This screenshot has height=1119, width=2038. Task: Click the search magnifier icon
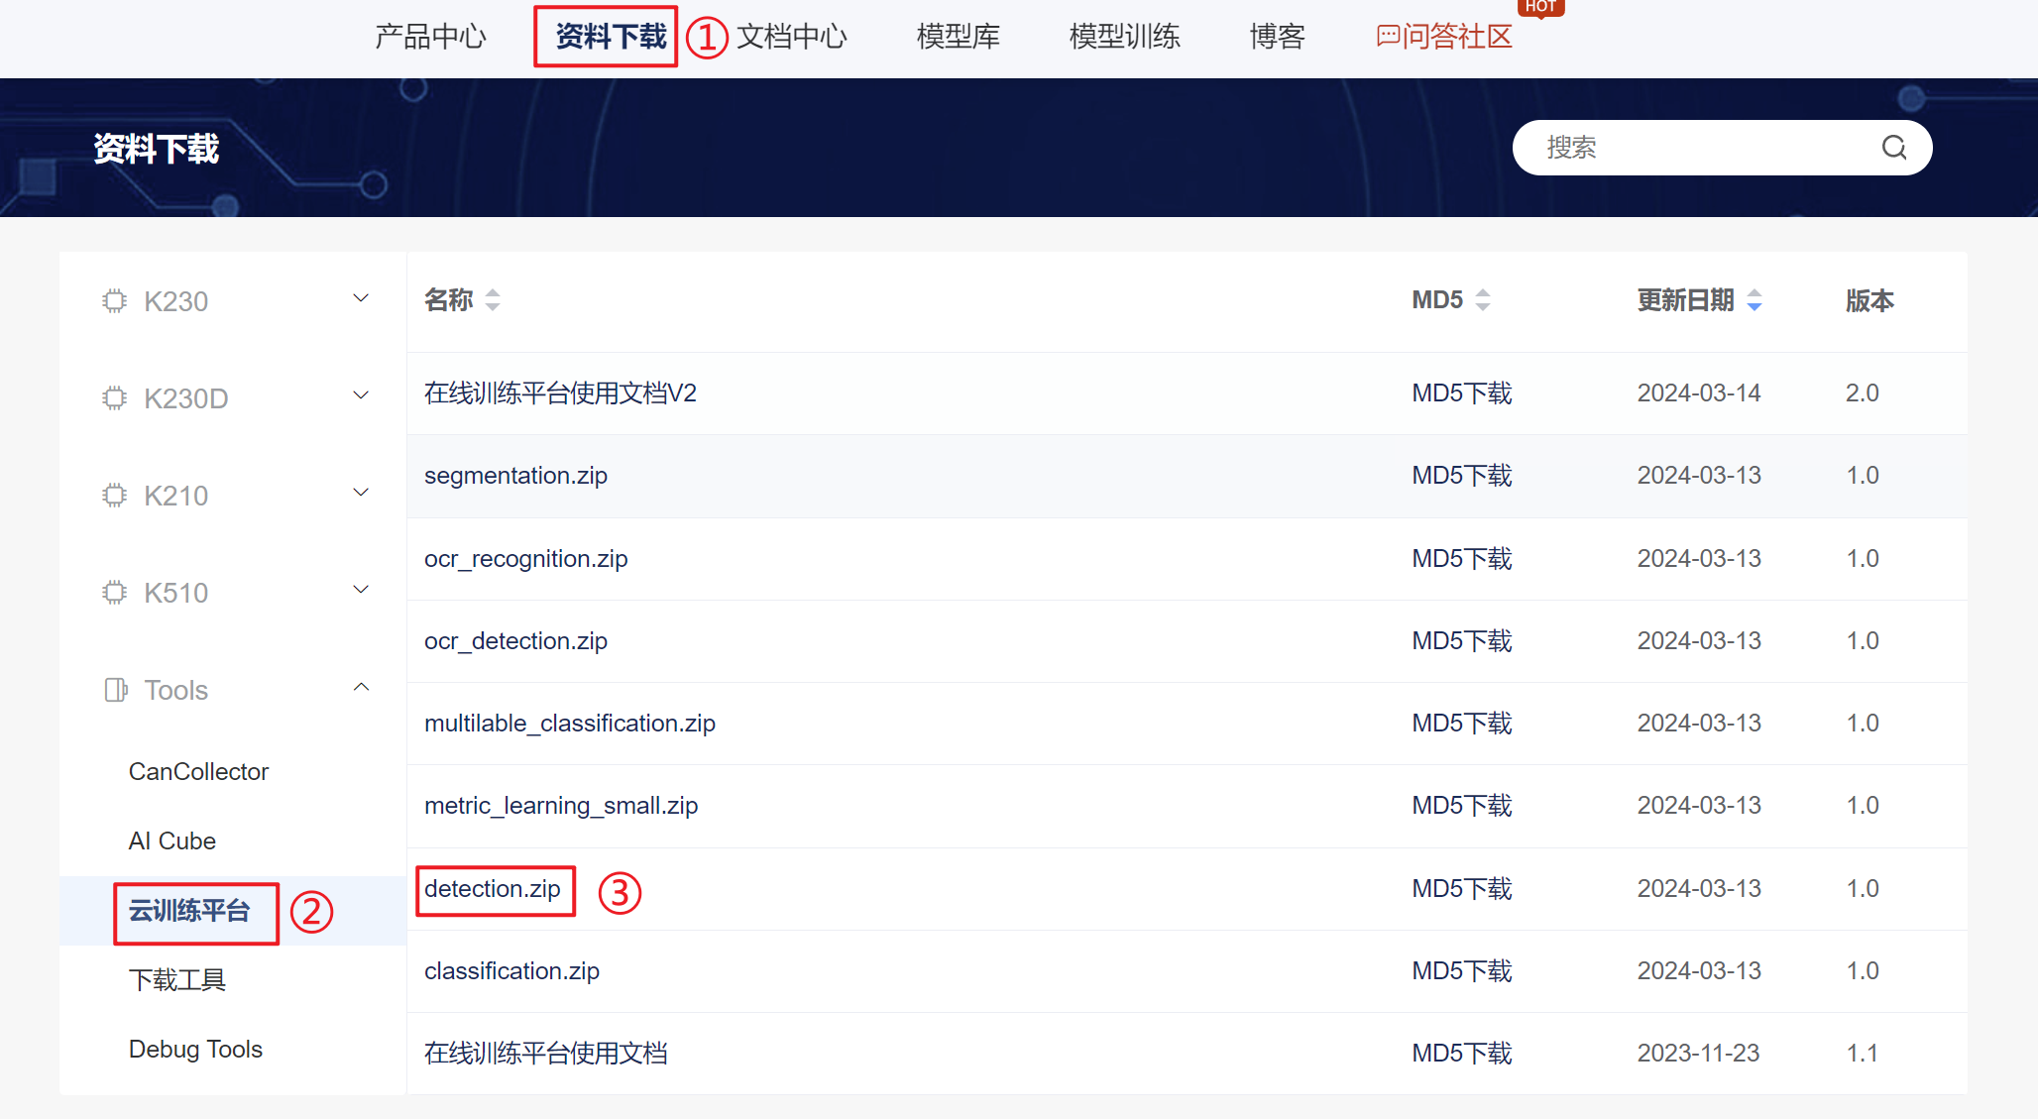point(1894,148)
